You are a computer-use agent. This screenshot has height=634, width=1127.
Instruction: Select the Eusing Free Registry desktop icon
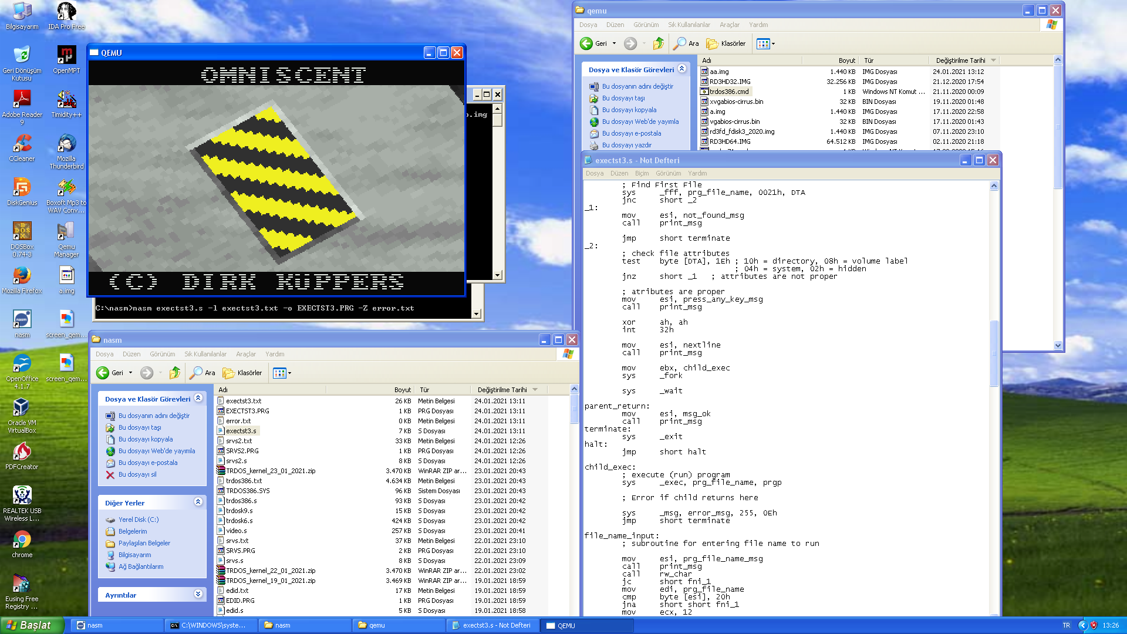[22, 592]
